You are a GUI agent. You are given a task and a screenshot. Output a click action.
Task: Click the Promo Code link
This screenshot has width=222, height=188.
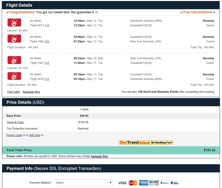pos(14,135)
